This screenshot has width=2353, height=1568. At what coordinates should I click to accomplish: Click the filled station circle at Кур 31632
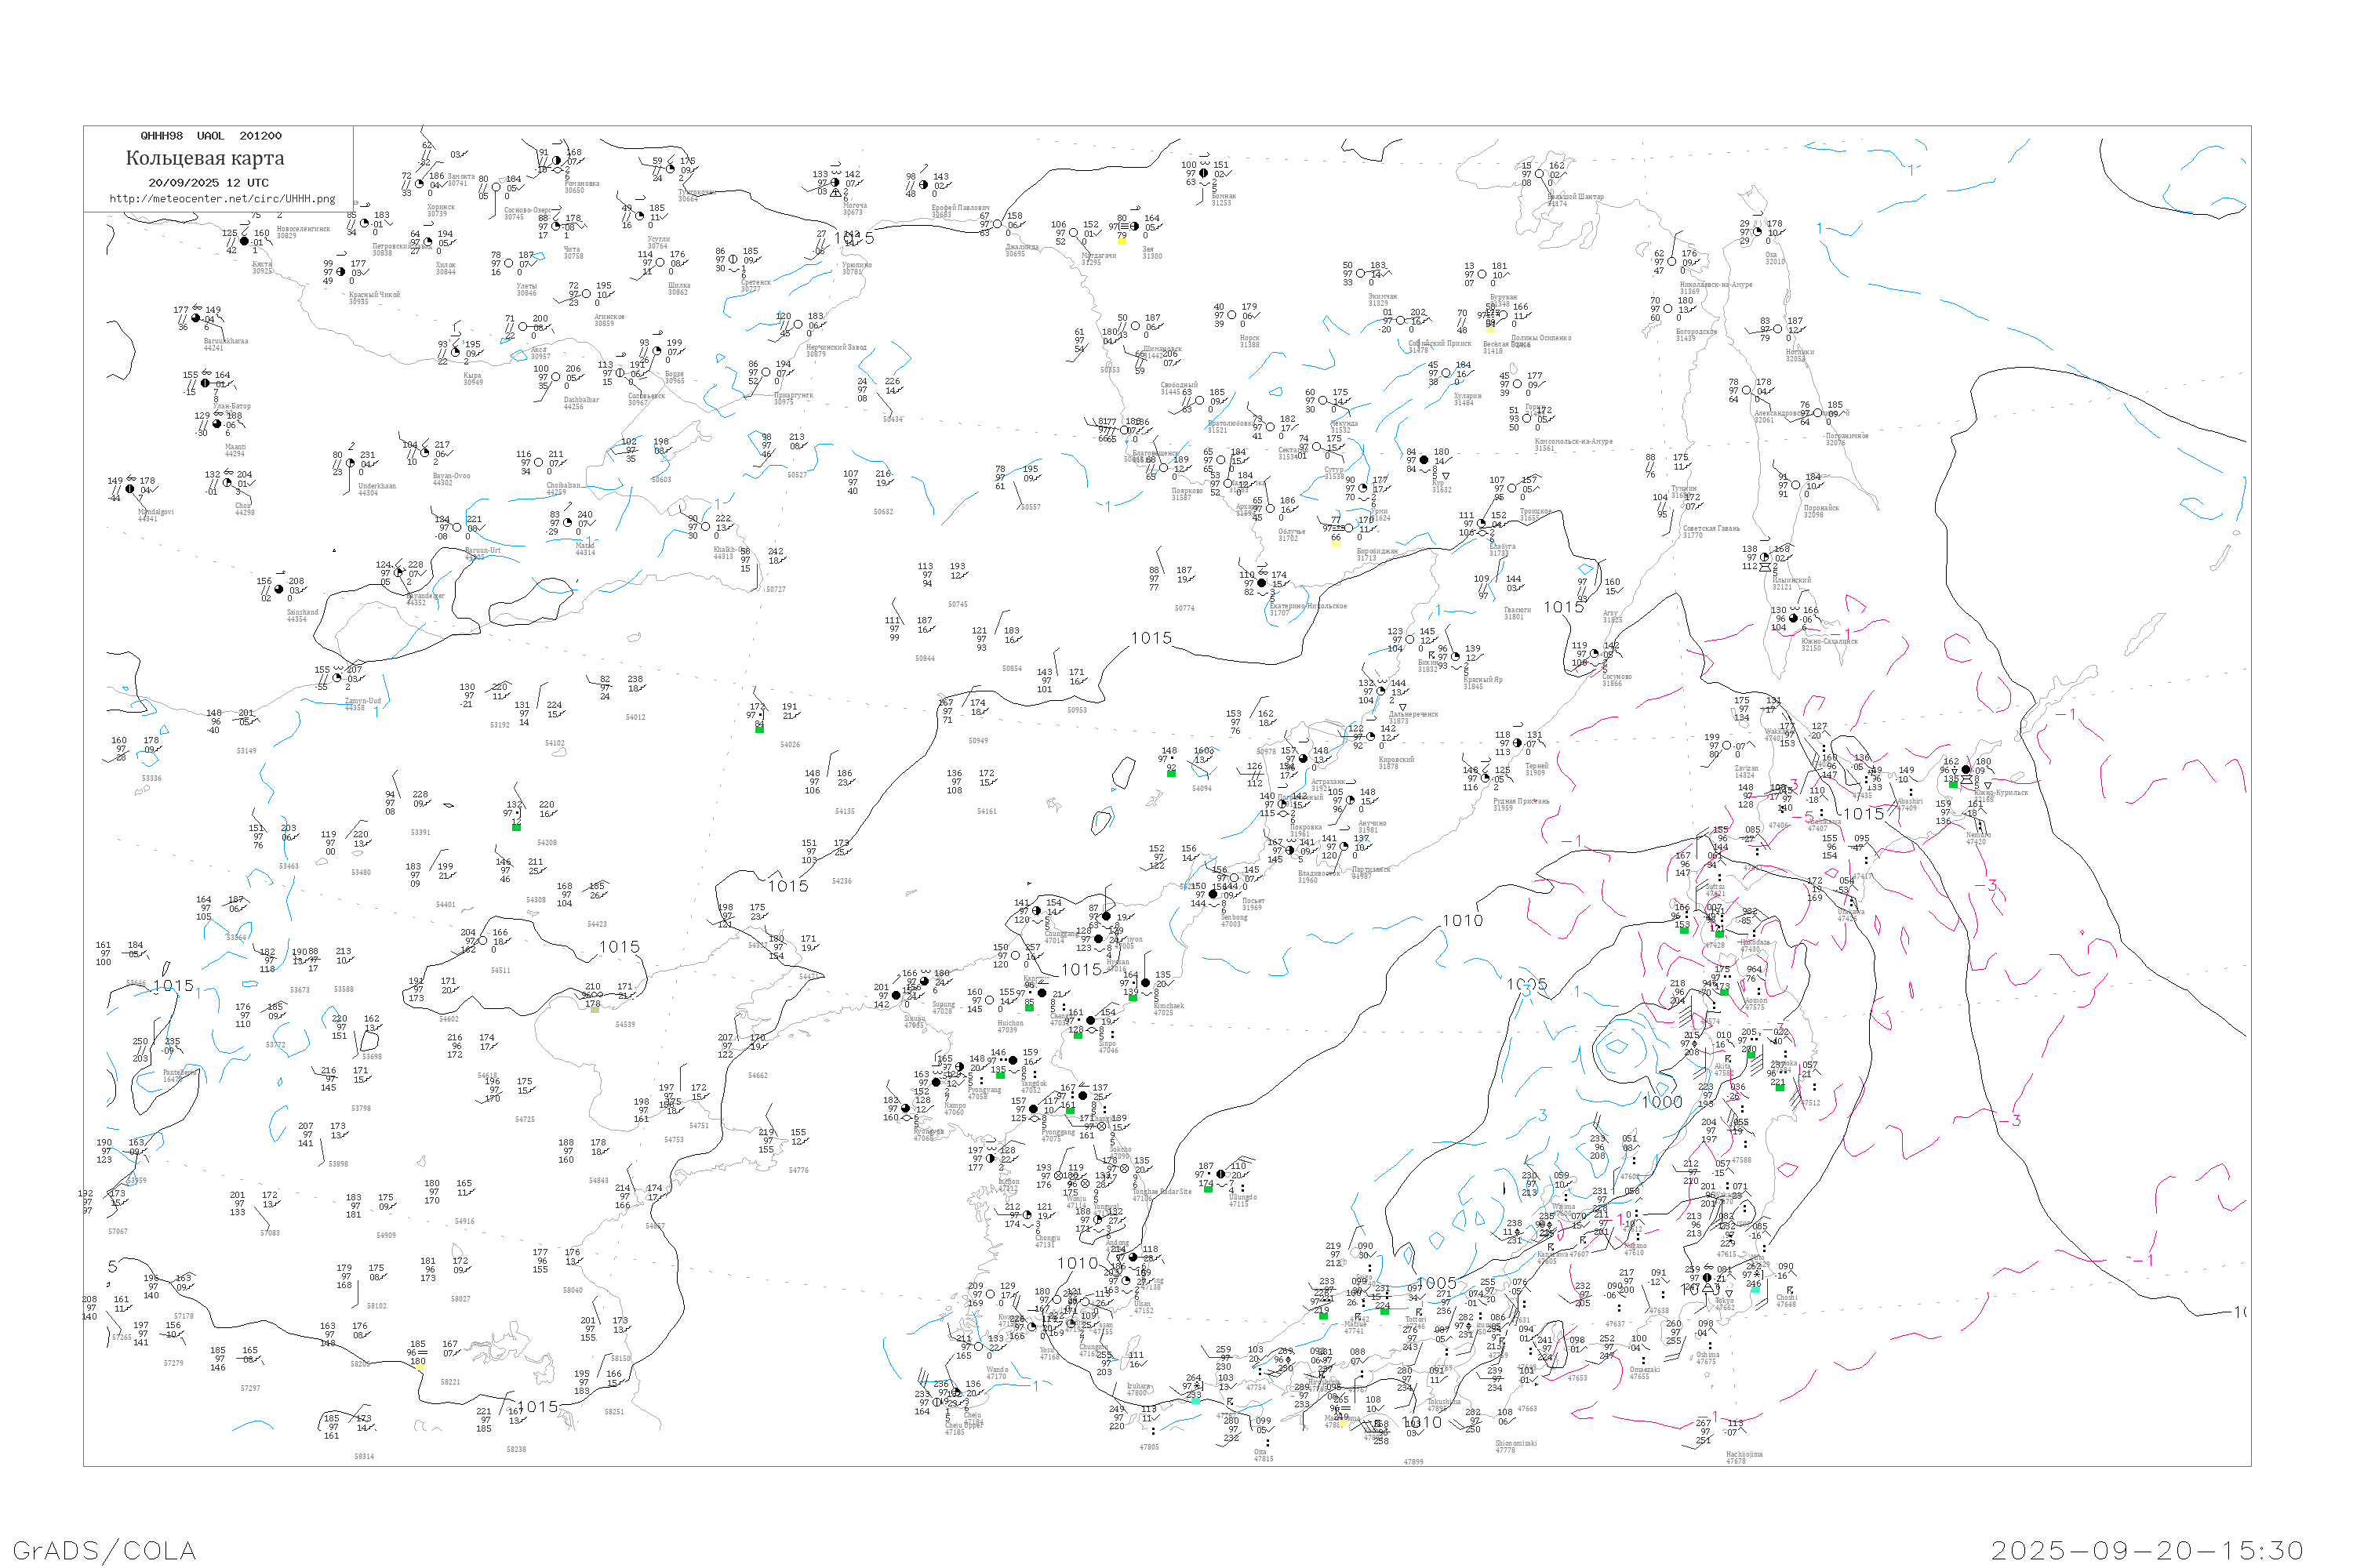click(x=1424, y=461)
